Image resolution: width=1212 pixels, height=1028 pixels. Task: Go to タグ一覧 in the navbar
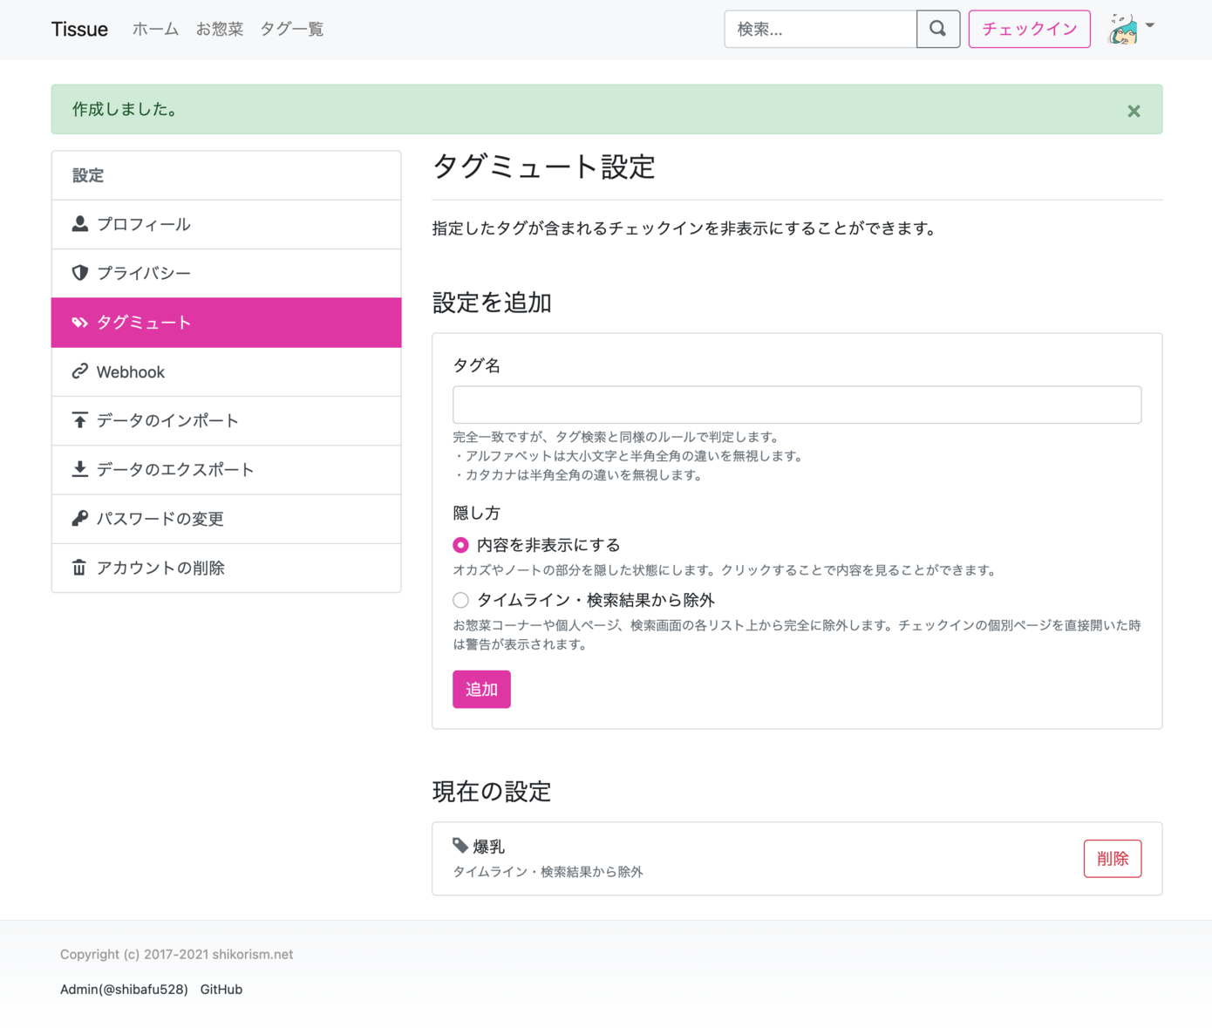(291, 29)
